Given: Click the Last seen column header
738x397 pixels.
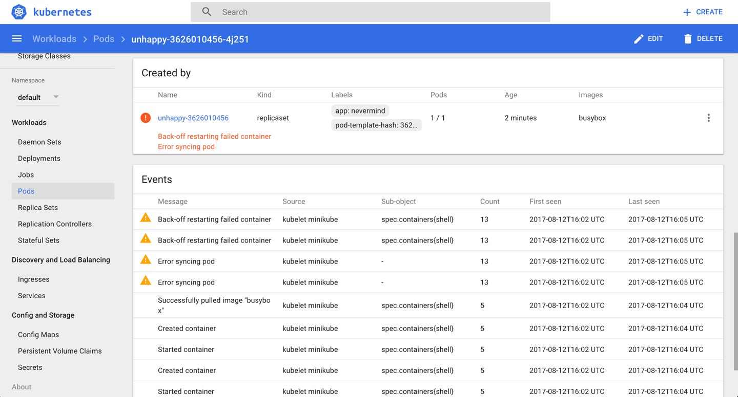Looking at the screenshot, I should [x=644, y=201].
